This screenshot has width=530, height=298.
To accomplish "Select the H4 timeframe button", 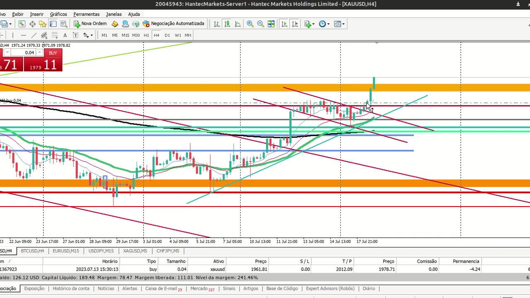I will click(x=157, y=35).
